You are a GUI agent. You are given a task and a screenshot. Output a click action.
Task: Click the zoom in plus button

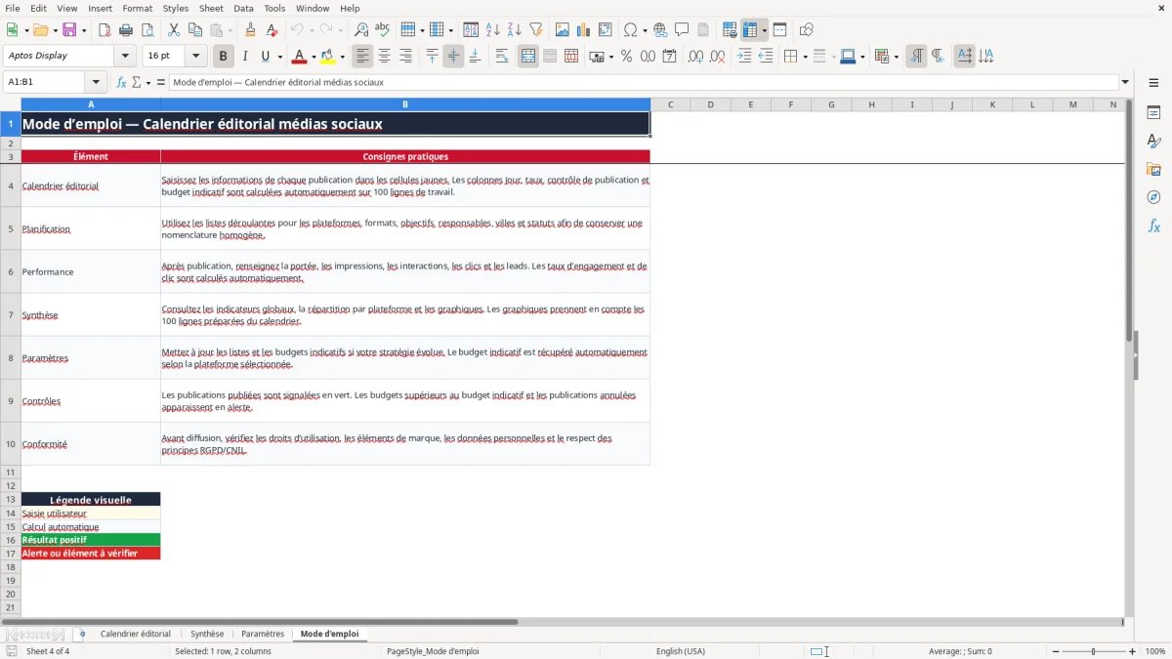pos(1132,651)
